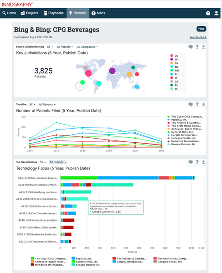This screenshot has width=222, height=273.
Task: Download the Source Jurisdictions Map chart
Action: pyautogui.click(x=203, y=47)
